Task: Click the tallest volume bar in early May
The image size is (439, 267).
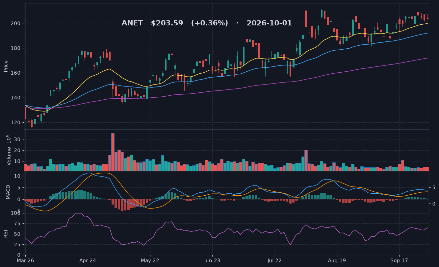Action: click(113, 152)
